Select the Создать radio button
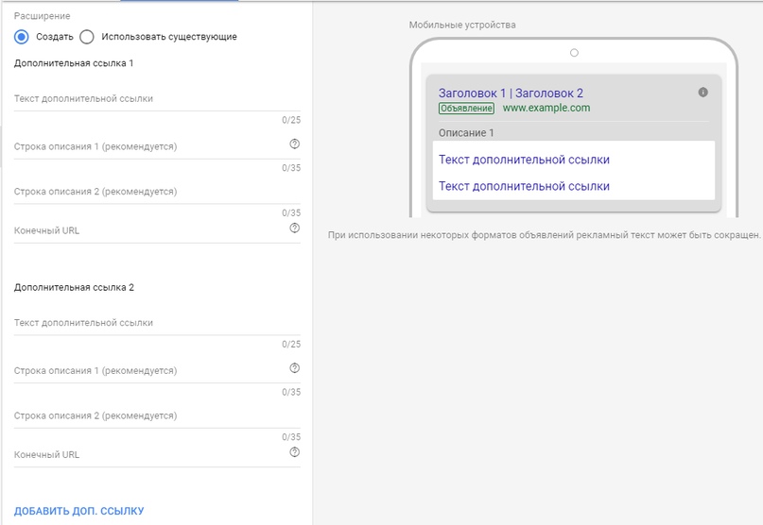Screen dimensions: 763x525 (x=22, y=37)
